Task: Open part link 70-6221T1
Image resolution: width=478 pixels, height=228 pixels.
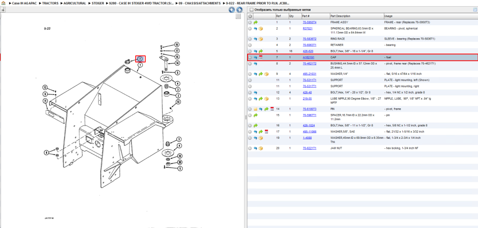Action: [x=309, y=148]
